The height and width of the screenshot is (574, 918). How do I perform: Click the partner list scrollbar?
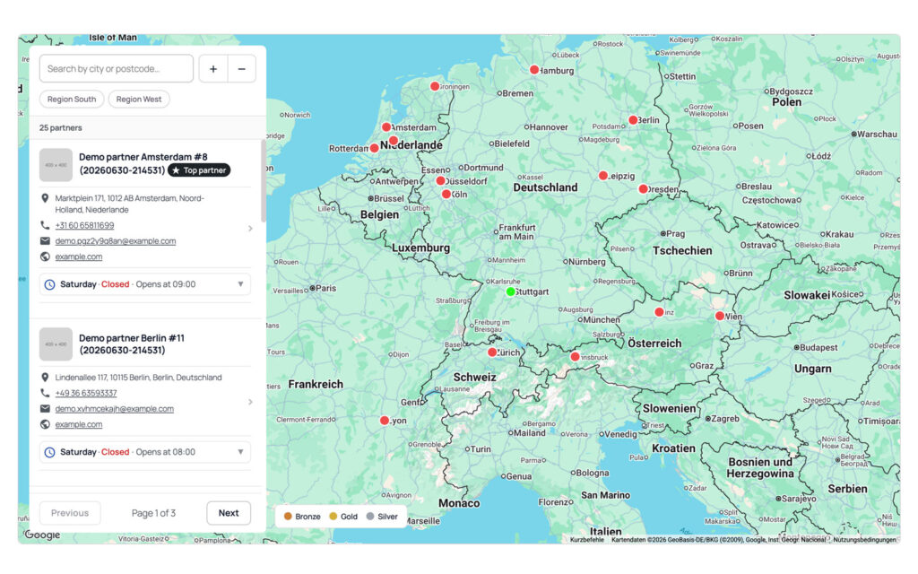(x=264, y=181)
